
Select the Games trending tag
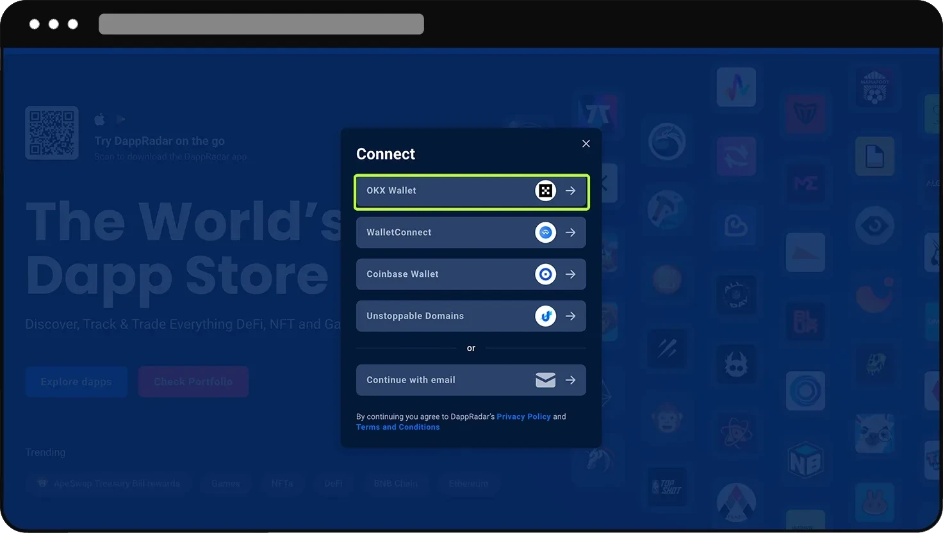tap(225, 484)
